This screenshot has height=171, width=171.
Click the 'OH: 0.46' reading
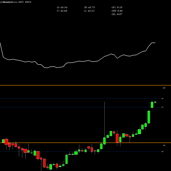pyautogui.click(x=117, y=11)
